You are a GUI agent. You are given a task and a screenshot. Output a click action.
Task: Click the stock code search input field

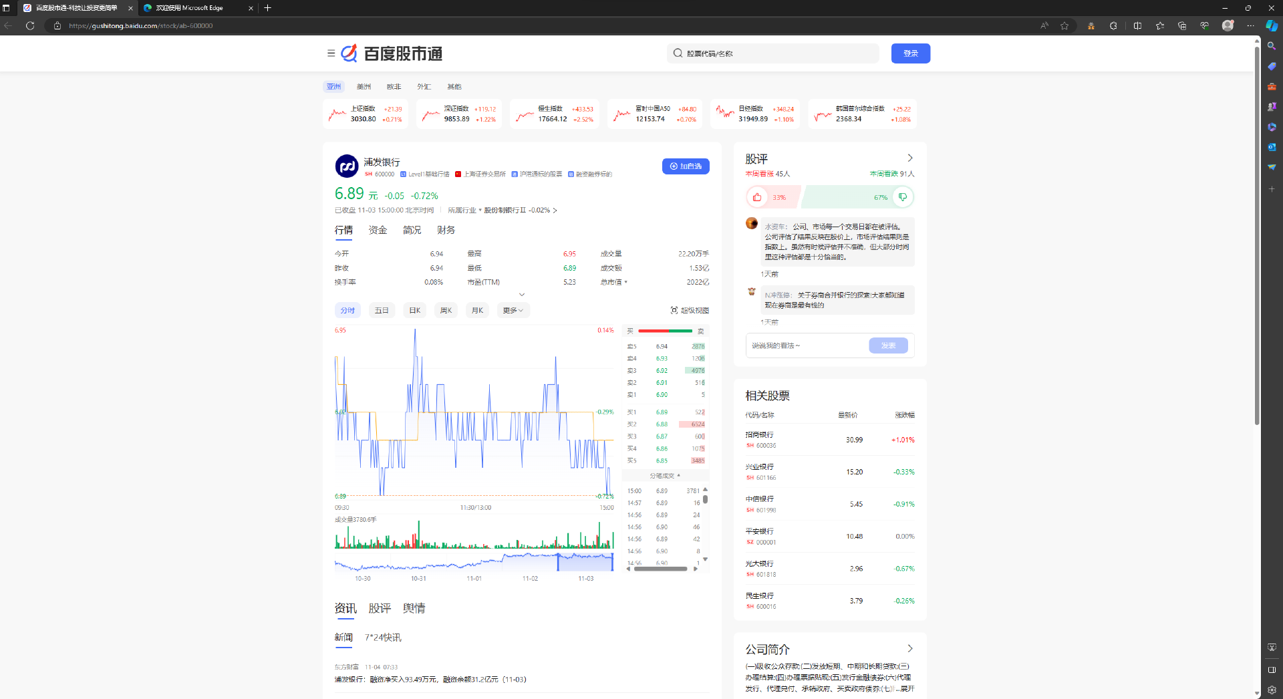[773, 53]
